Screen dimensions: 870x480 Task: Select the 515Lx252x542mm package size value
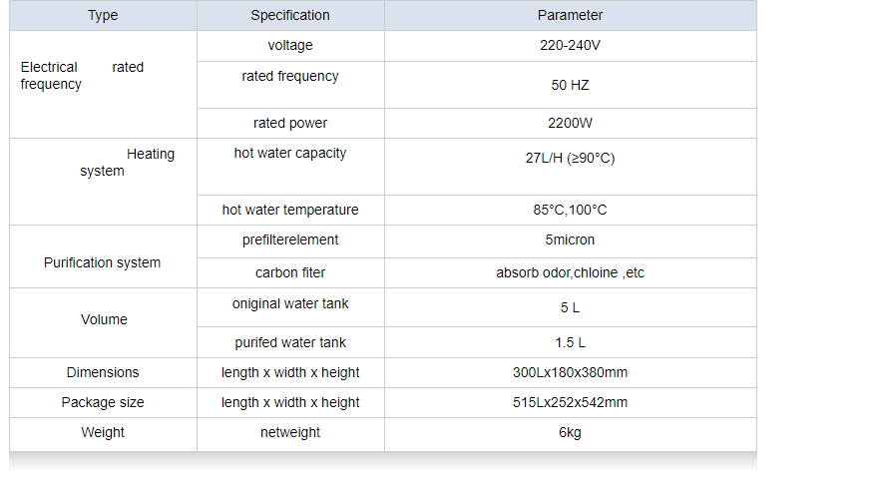click(x=570, y=403)
